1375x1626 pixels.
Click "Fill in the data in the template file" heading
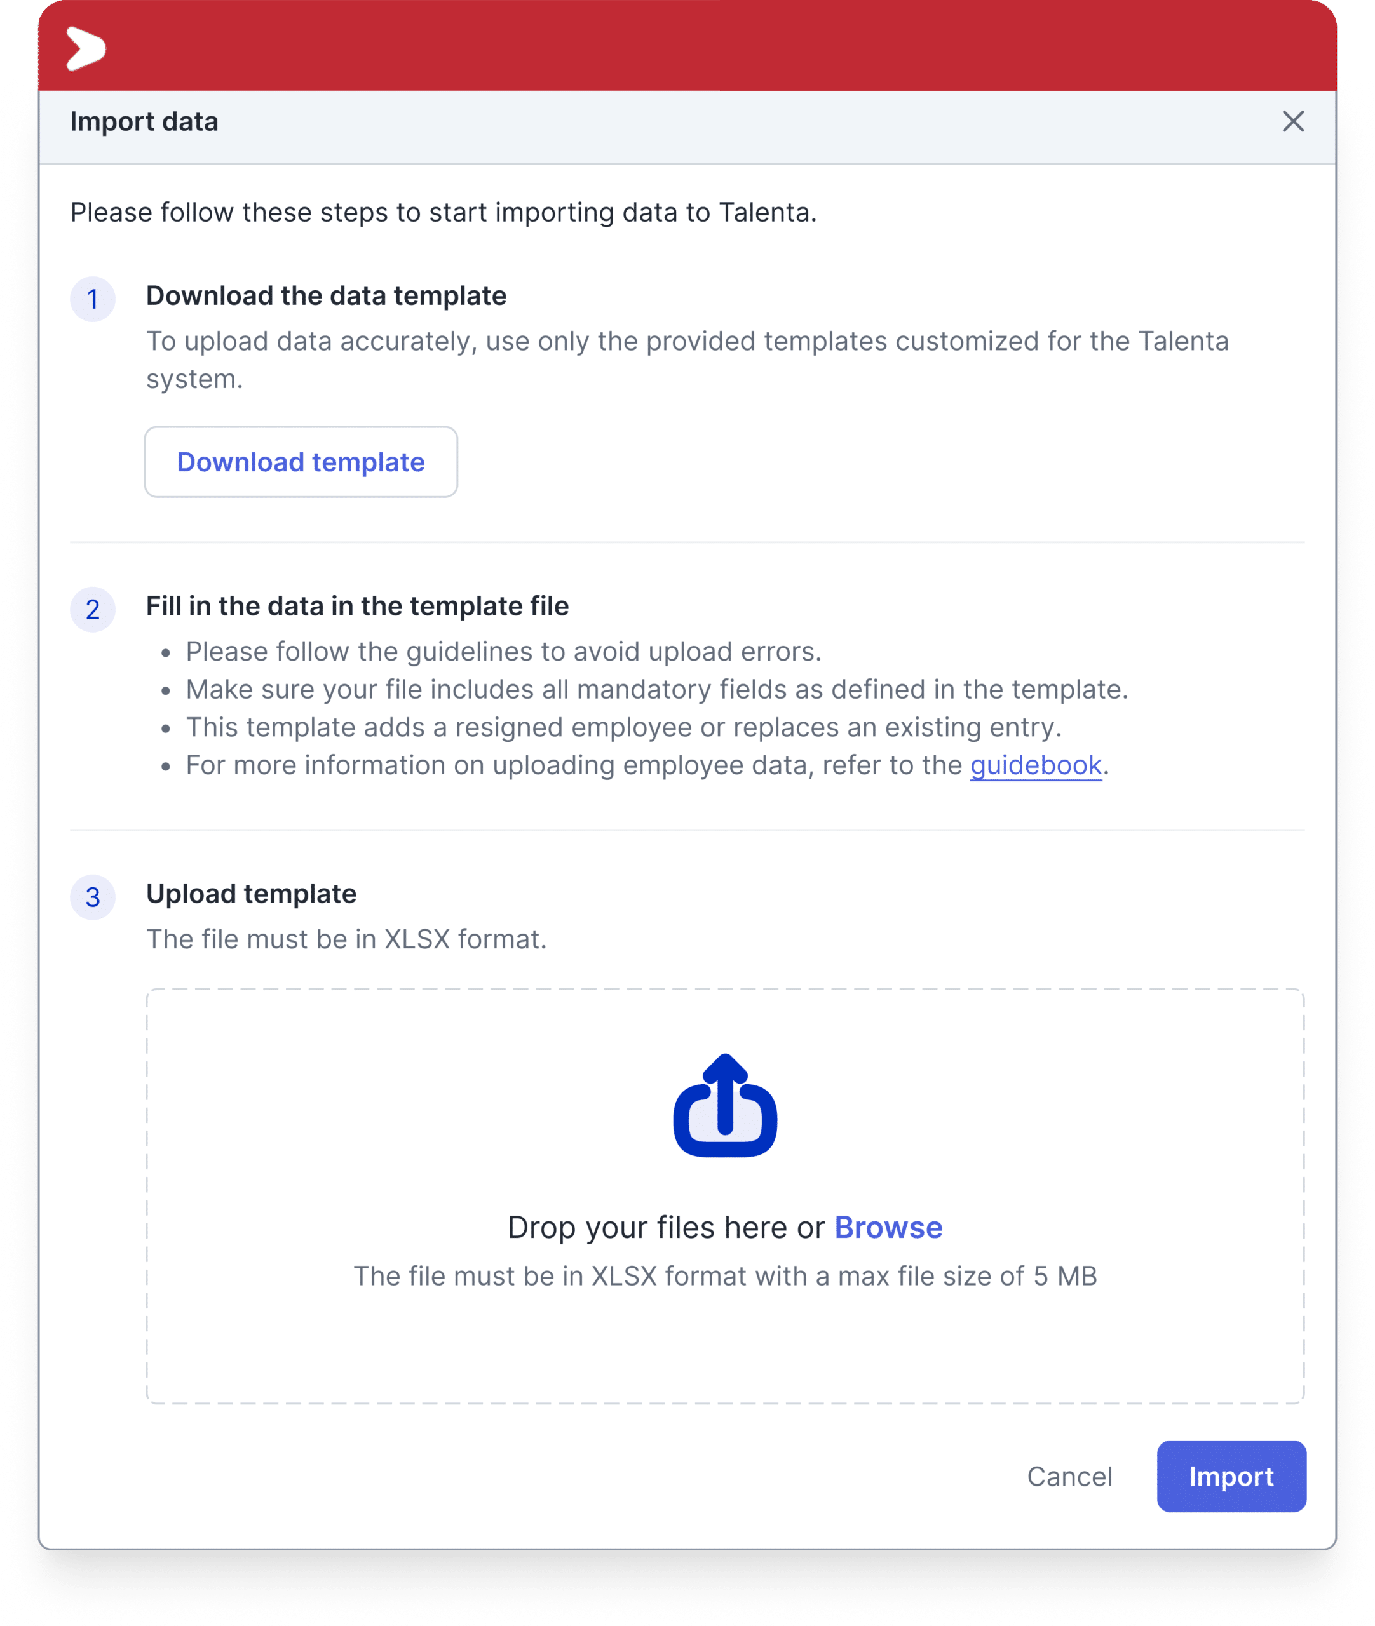click(x=358, y=606)
